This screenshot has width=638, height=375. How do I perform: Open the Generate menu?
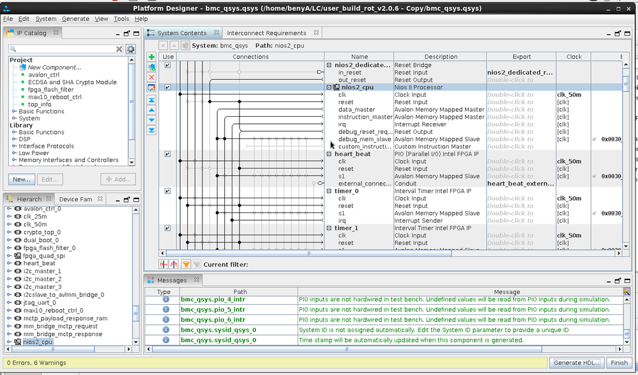coord(75,19)
